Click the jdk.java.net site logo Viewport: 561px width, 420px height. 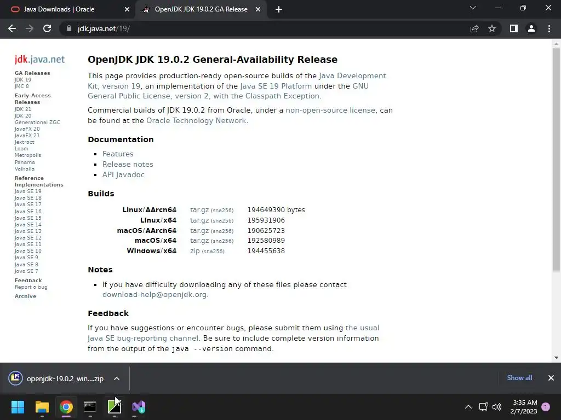pyautogui.click(x=39, y=59)
